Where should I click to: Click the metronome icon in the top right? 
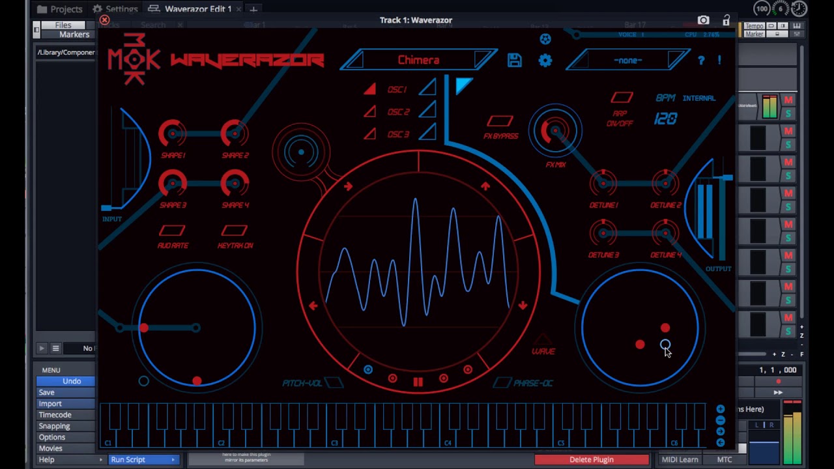799,8
